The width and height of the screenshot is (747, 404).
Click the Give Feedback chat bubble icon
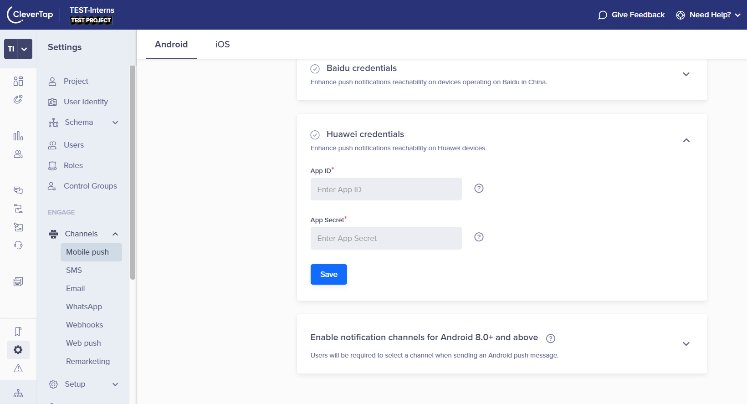click(603, 15)
